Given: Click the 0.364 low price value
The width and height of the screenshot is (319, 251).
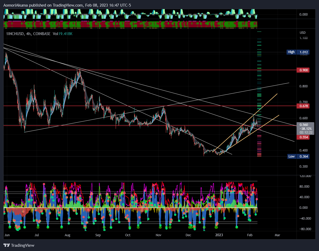Looking at the screenshot, I should coord(304,156).
